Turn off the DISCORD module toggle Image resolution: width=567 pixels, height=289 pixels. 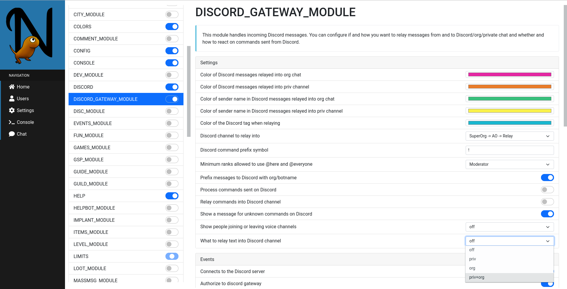(172, 87)
